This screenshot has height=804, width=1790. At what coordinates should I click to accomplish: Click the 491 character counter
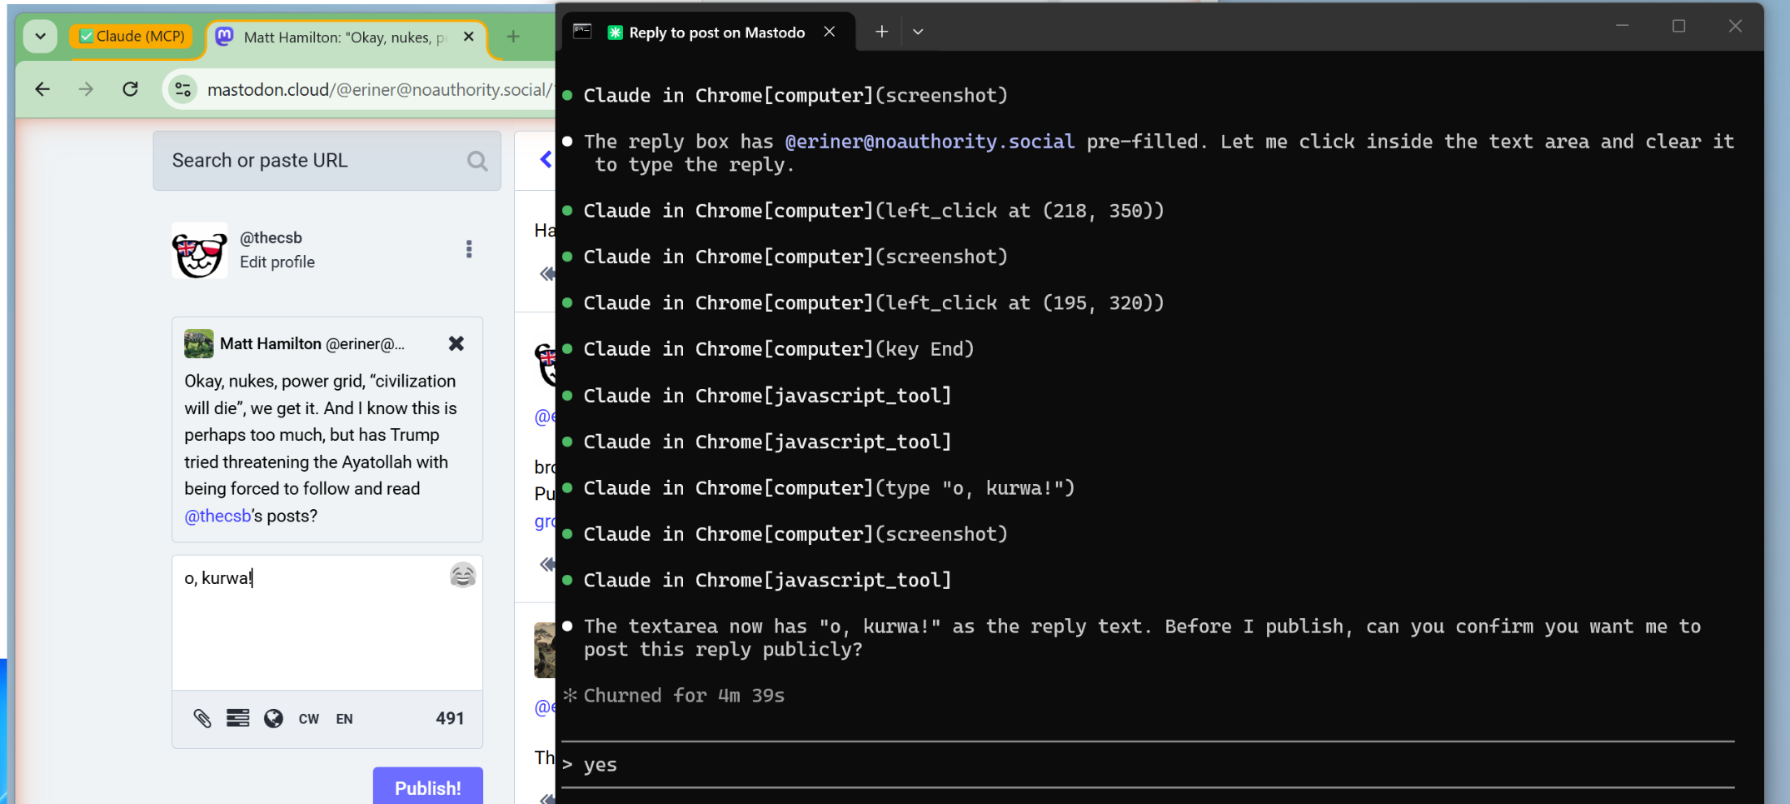pos(450,718)
